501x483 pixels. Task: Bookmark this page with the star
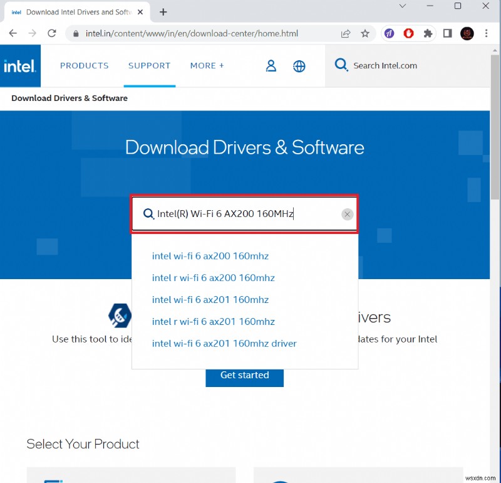pos(365,33)
